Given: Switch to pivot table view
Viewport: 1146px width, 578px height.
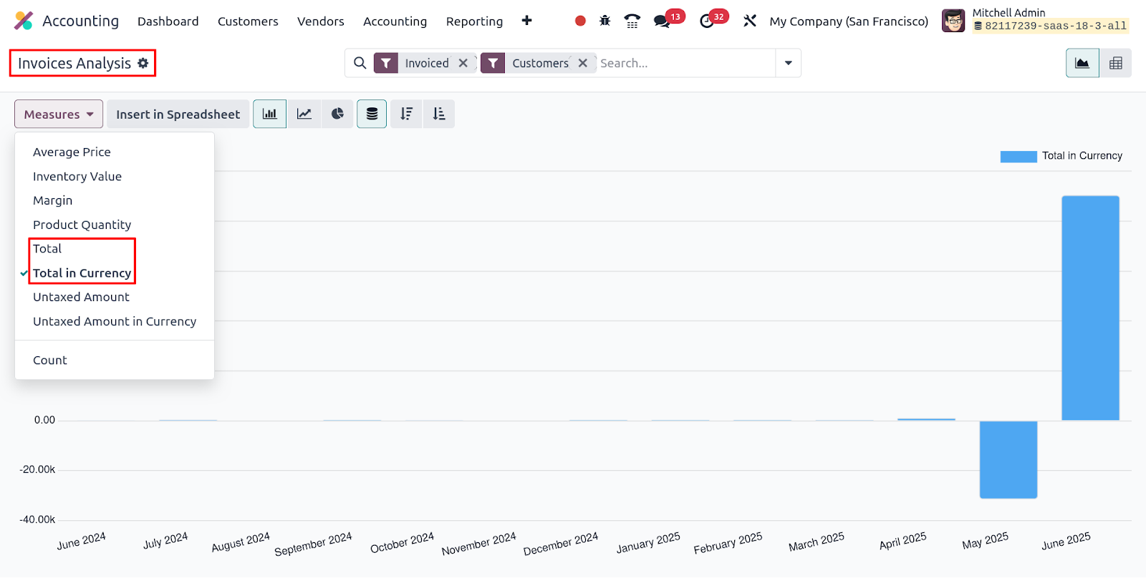Looking at the screenshot, I should [1115, 63].
